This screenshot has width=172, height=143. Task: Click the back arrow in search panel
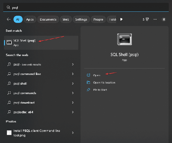coord(9,19)
